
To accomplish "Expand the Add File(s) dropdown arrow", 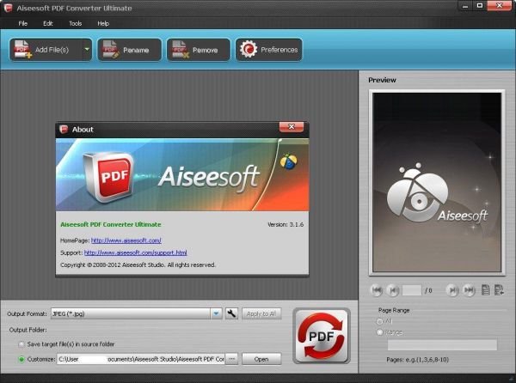I will [87, 50].
